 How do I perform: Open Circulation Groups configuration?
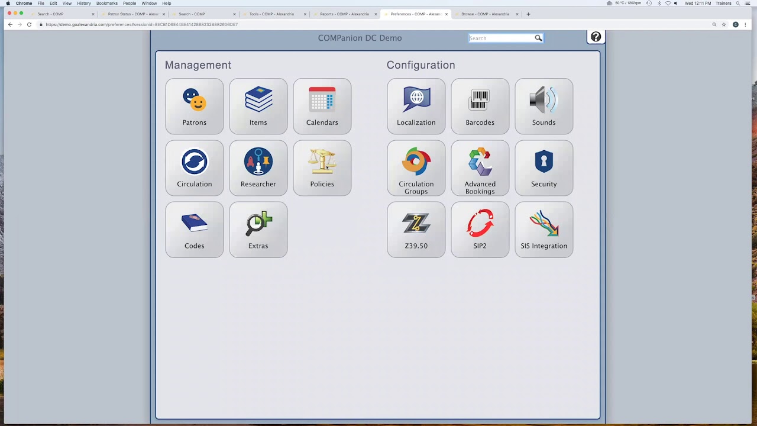416,168
